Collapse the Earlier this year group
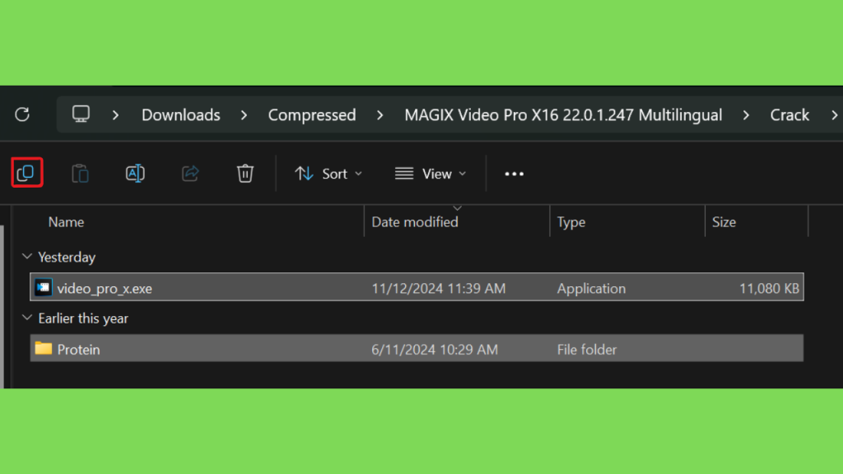The height and width of the screenshot is (474, 843). coord(27,318)
